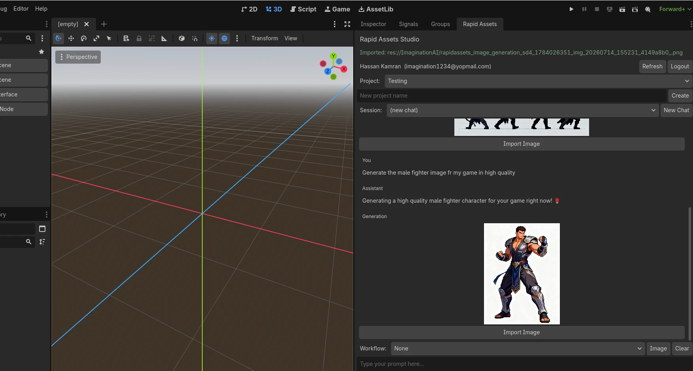Select the Rotate mode tool icon
Viewport: 693px width, 371px height.
pos(84,38)
